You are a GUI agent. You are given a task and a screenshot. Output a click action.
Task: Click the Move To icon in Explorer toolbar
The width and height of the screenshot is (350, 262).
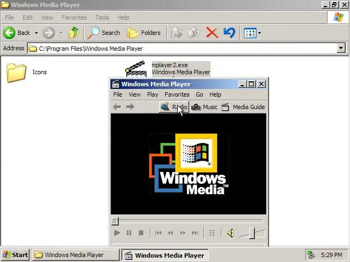(177, 33)
